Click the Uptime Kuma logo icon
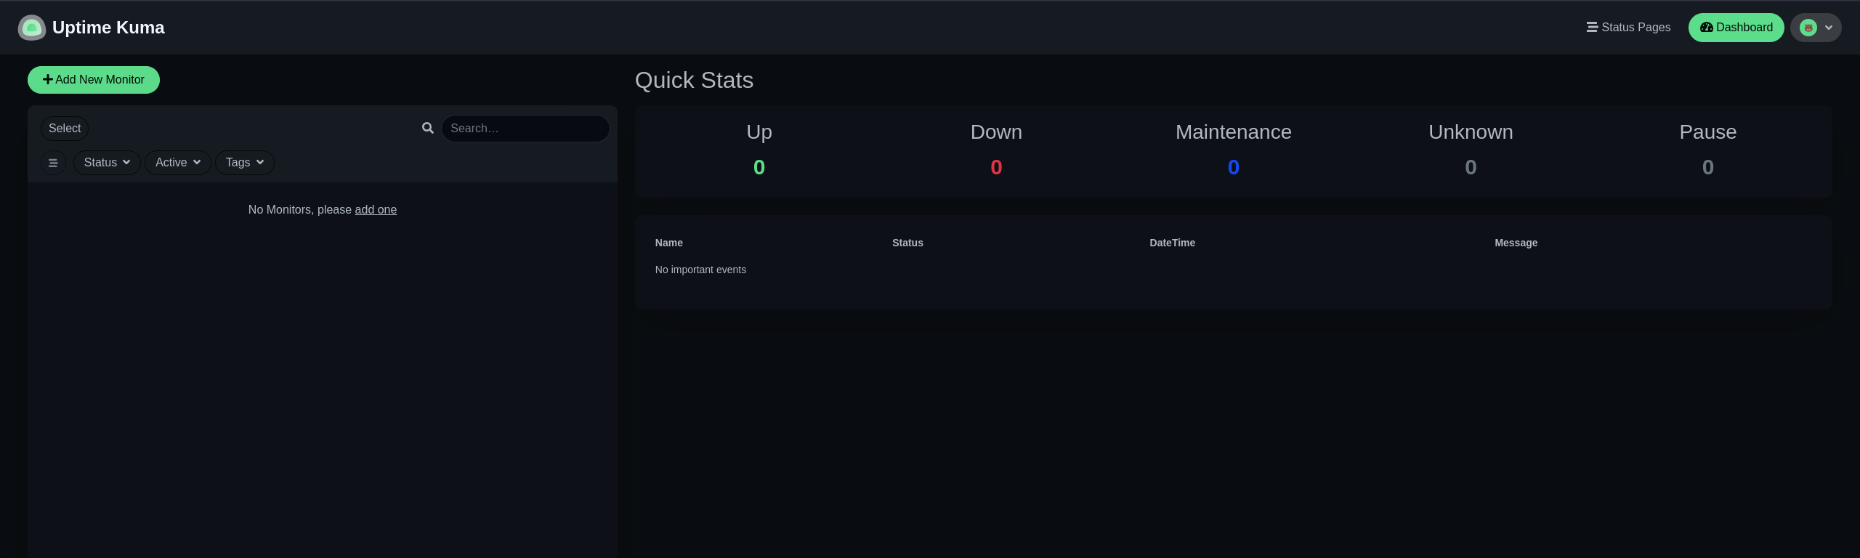This screenshot has width=1860, height=558. tap(31, 28)
